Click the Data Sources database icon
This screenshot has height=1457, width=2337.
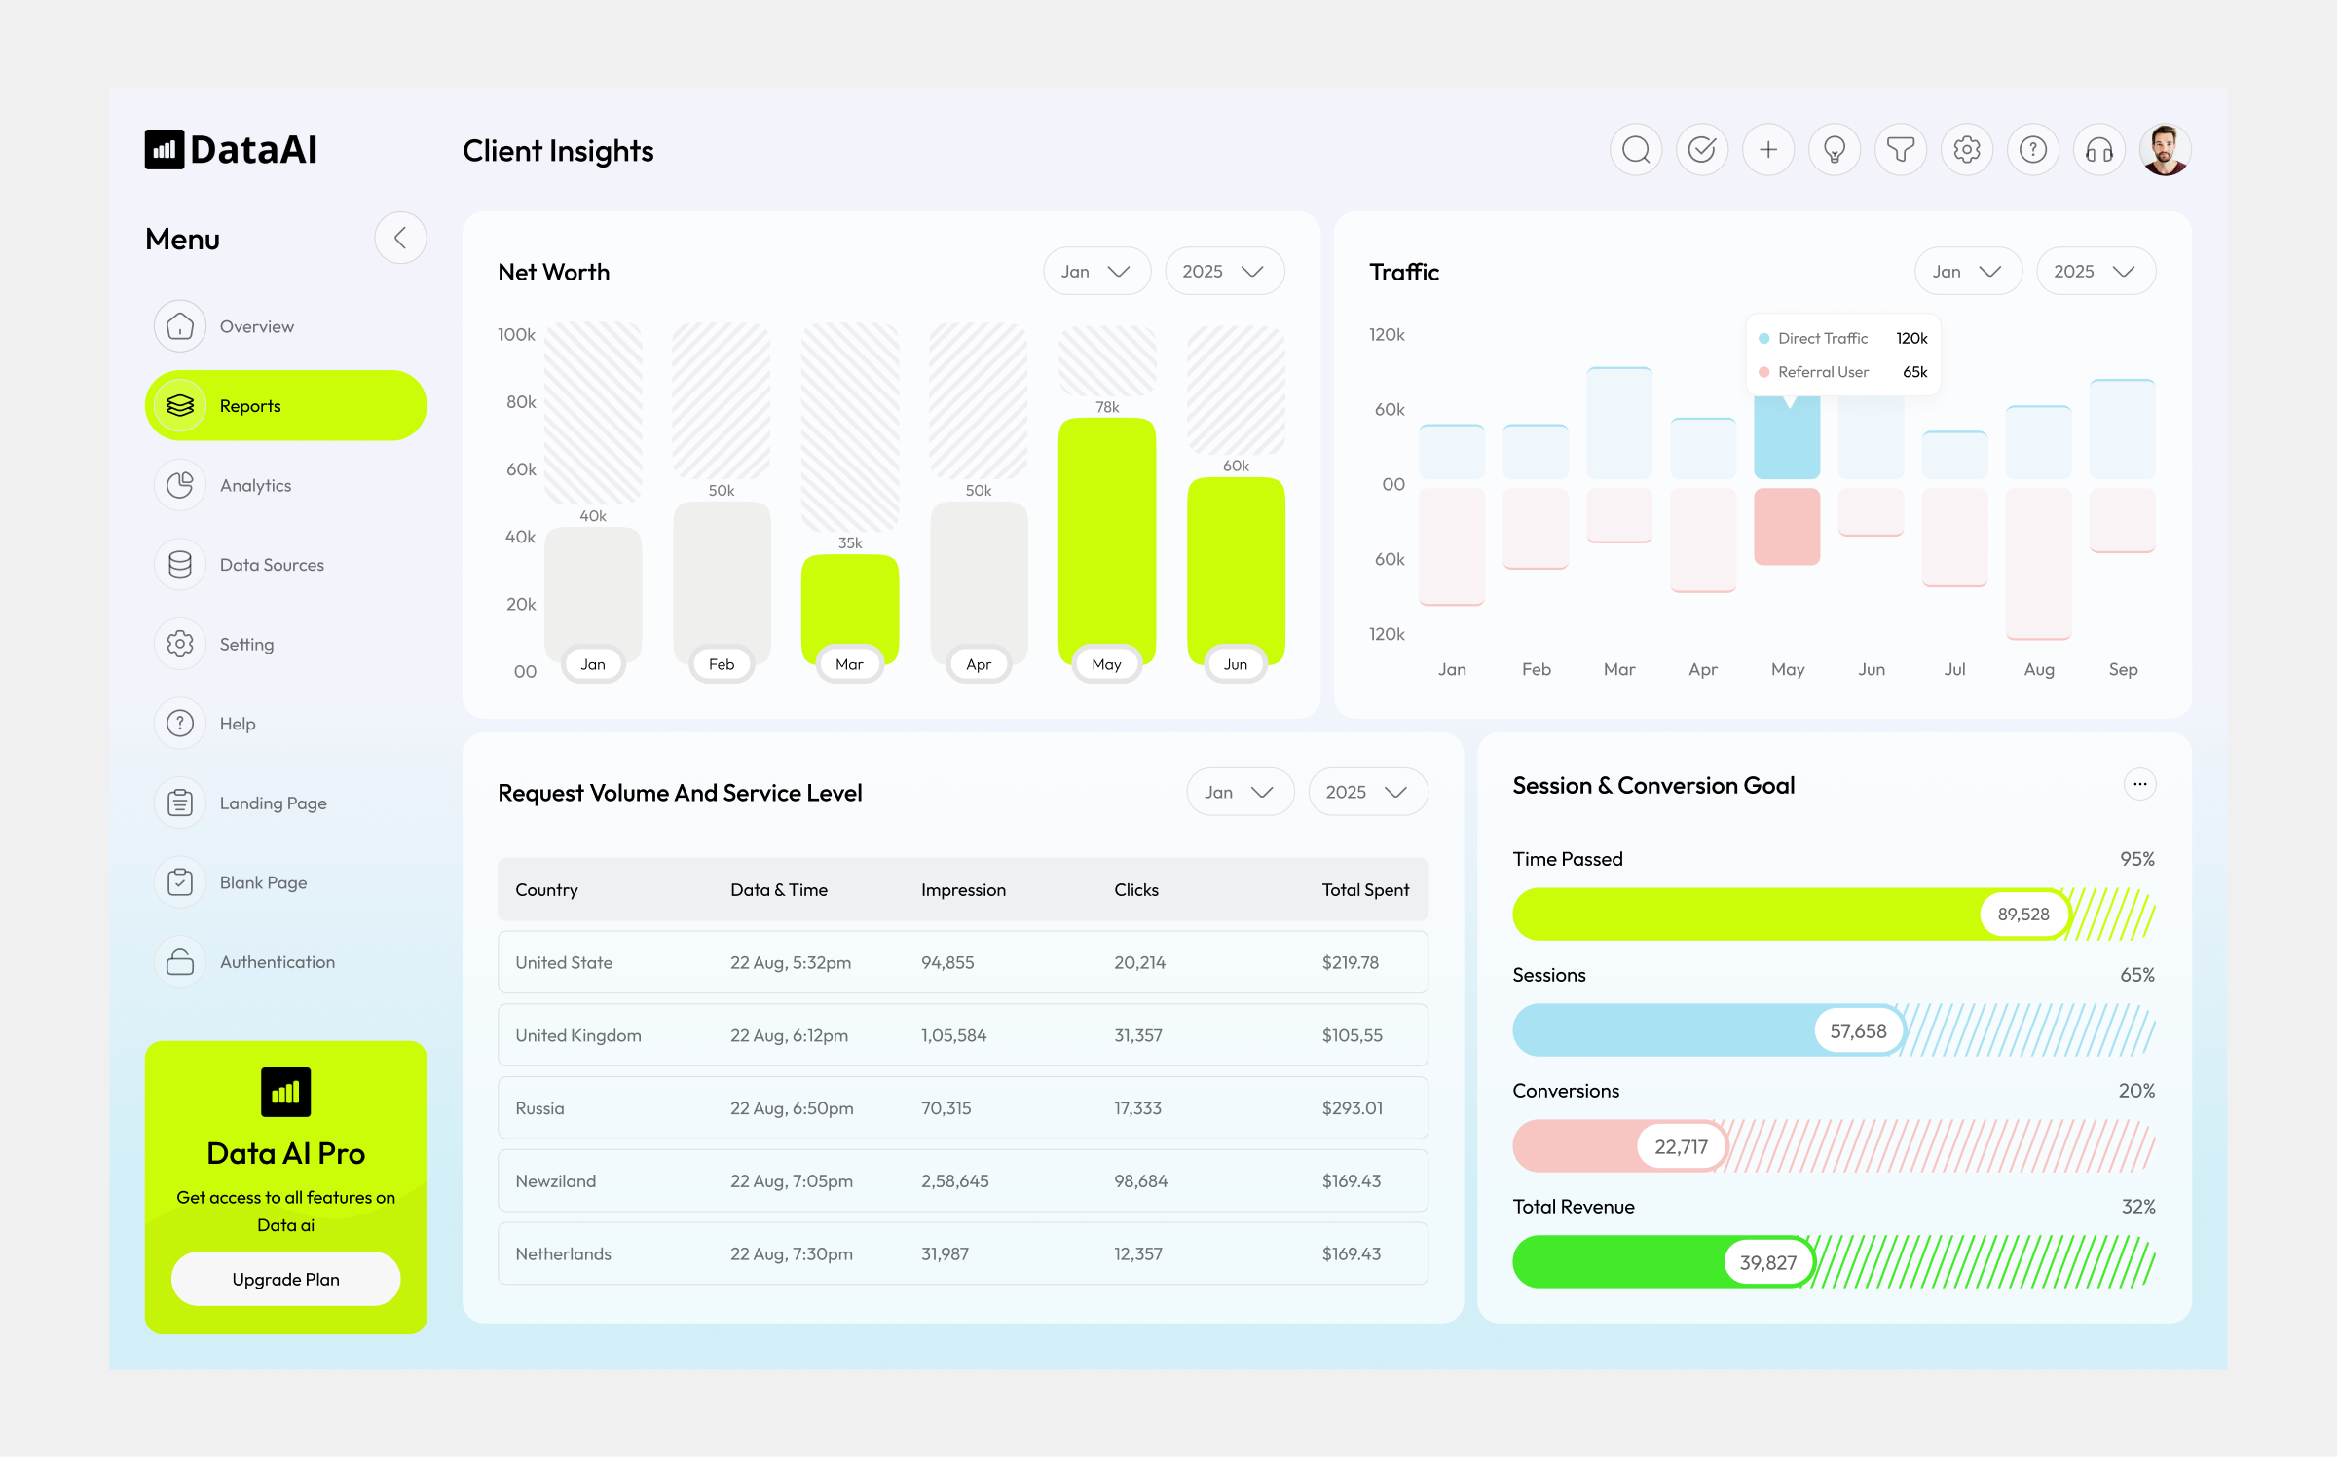(180, 565)
